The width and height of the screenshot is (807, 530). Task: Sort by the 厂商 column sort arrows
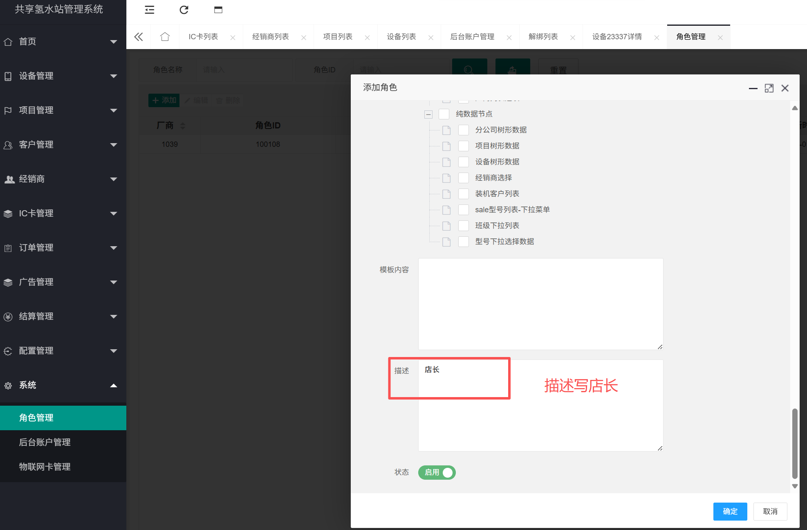(x=183, y=126)
